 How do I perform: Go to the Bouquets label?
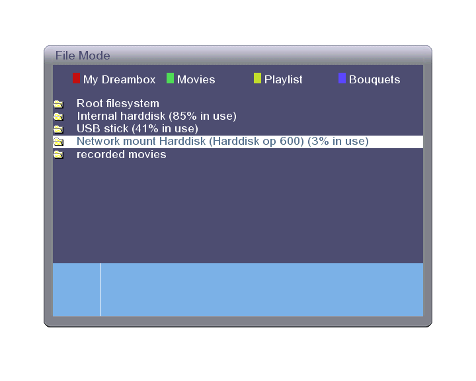tap(375, 79)
